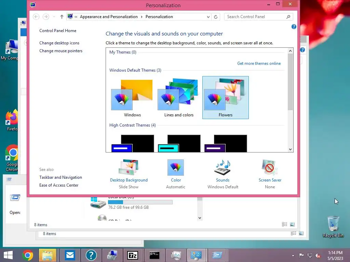The image size is (350, 262).
Task: Open the network icon in system tray
Action: point(310,256)
